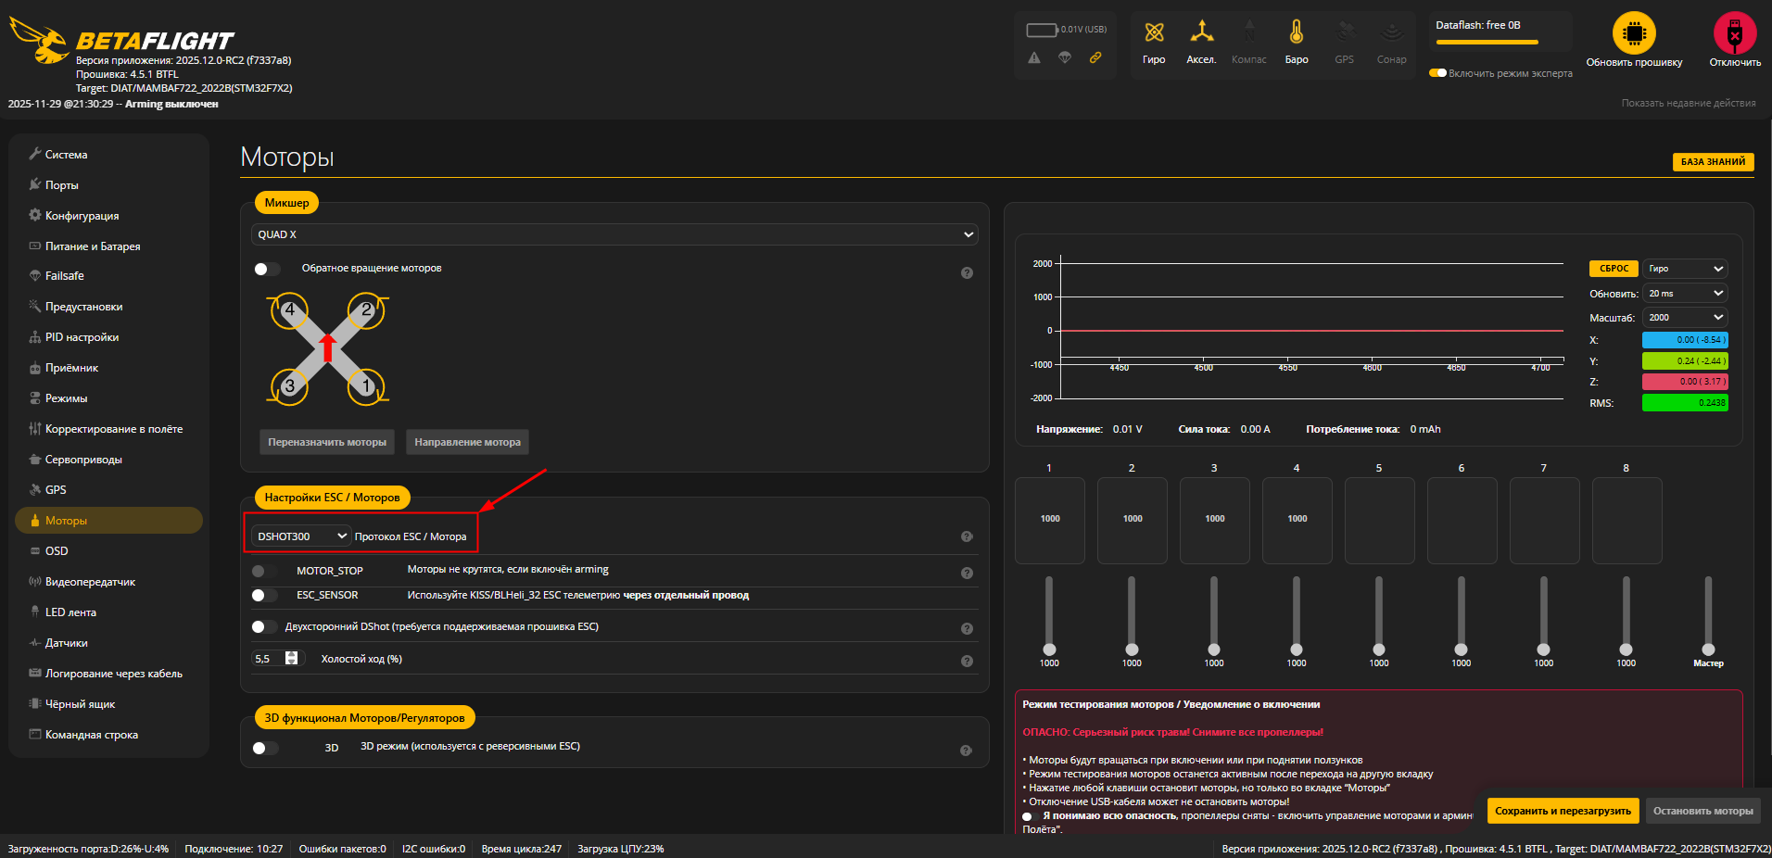1772x858 pixels.
Task: Open БАЗА ЗНАНИЙ knowledge base link
Action: click(x=1713, y=161)
